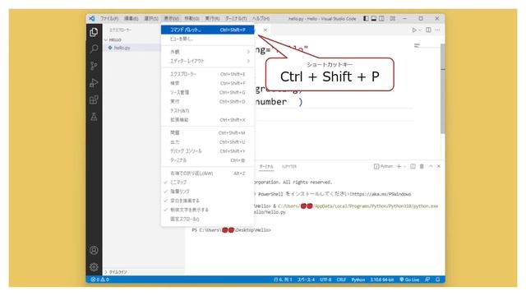
Task: Expand 外観 submenu arrow
Action: [x=248, y=52]
